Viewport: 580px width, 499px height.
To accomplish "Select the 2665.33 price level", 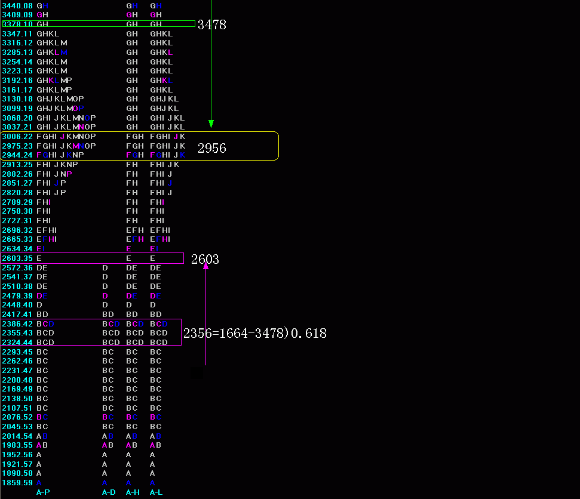I will [17, 239].
